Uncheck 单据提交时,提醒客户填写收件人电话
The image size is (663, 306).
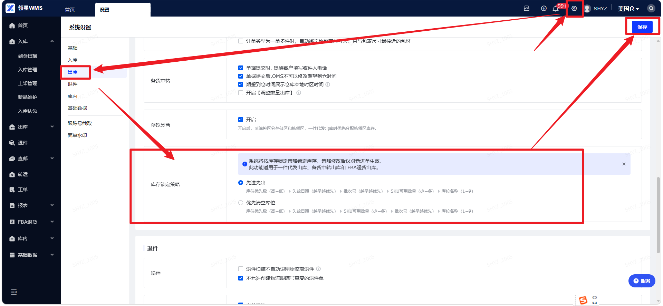point(241,68)
